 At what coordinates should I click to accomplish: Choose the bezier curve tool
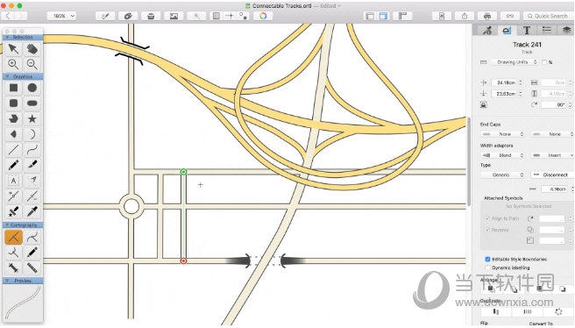(x=32, y=149)
